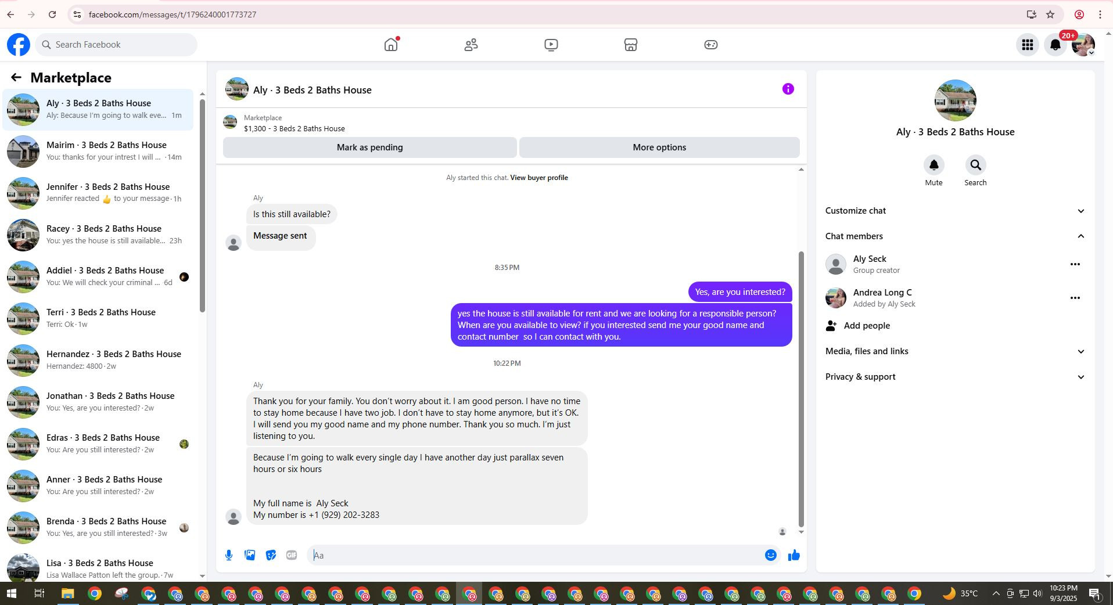Click the conversation list scrollbar
The image size is (1113, 605).
202,206
